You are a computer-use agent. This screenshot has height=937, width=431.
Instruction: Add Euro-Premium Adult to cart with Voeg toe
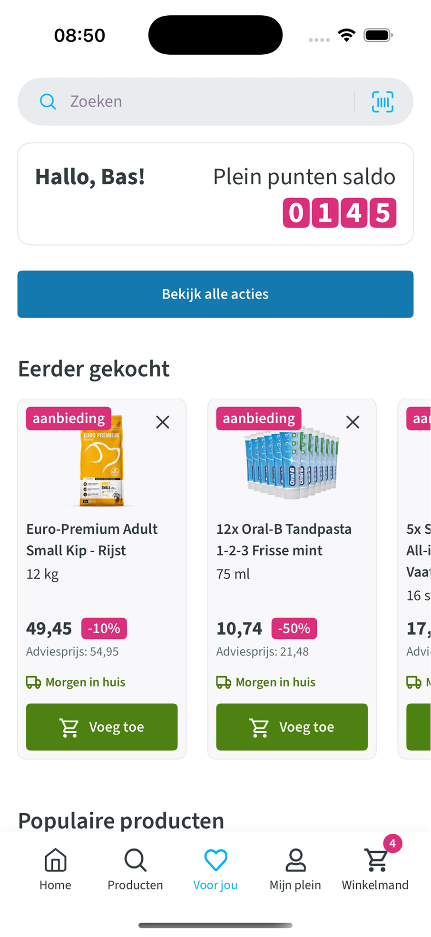pos(102,727)
